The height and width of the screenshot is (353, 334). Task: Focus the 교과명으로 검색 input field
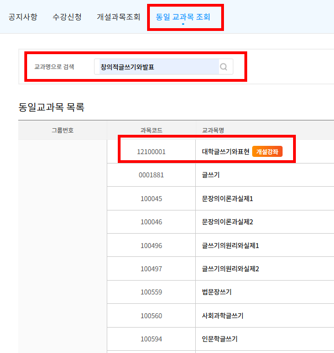pyautogui.click(x=156, y=67)
